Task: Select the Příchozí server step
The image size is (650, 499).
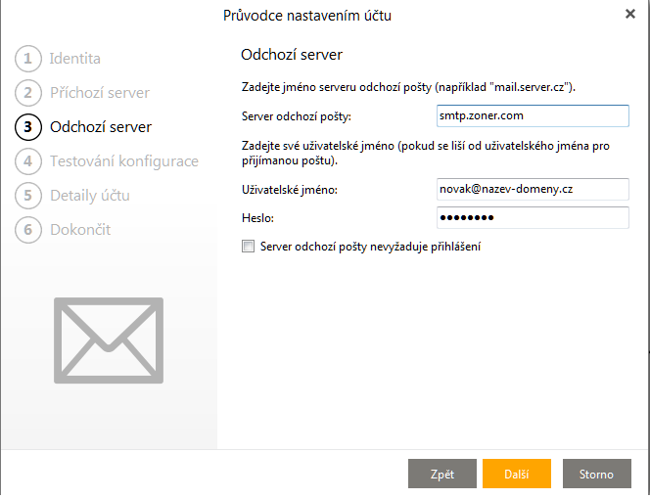Action: [x=100, y=93]
